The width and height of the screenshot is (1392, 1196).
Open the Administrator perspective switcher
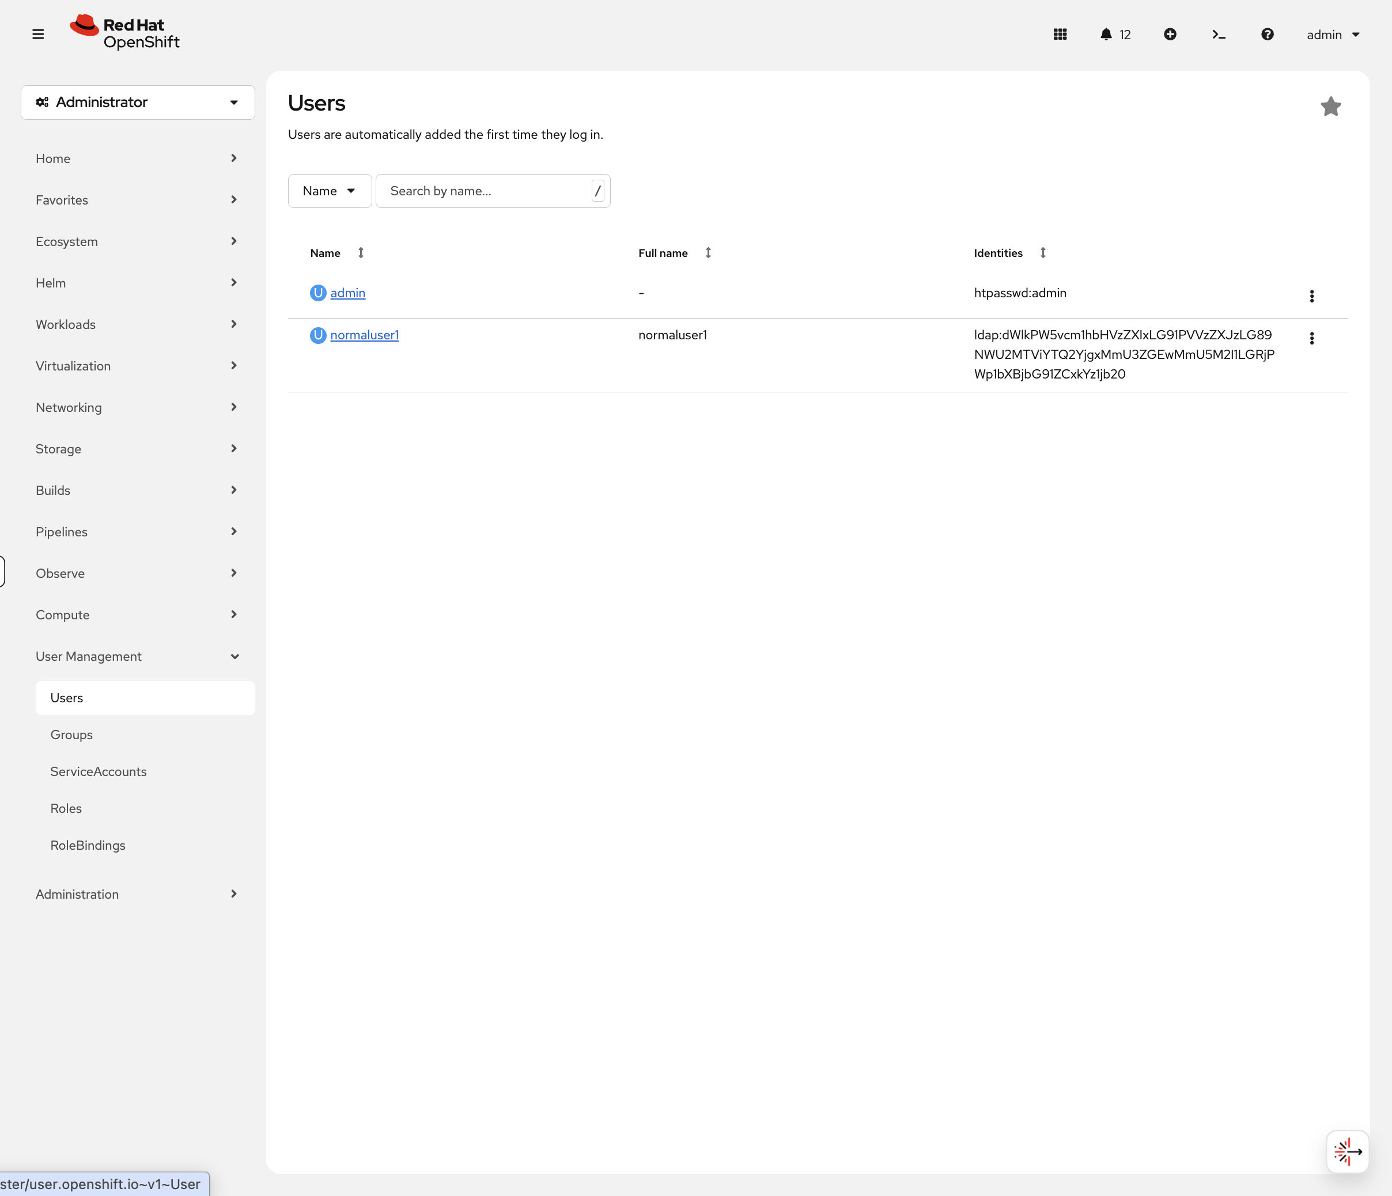138,102
